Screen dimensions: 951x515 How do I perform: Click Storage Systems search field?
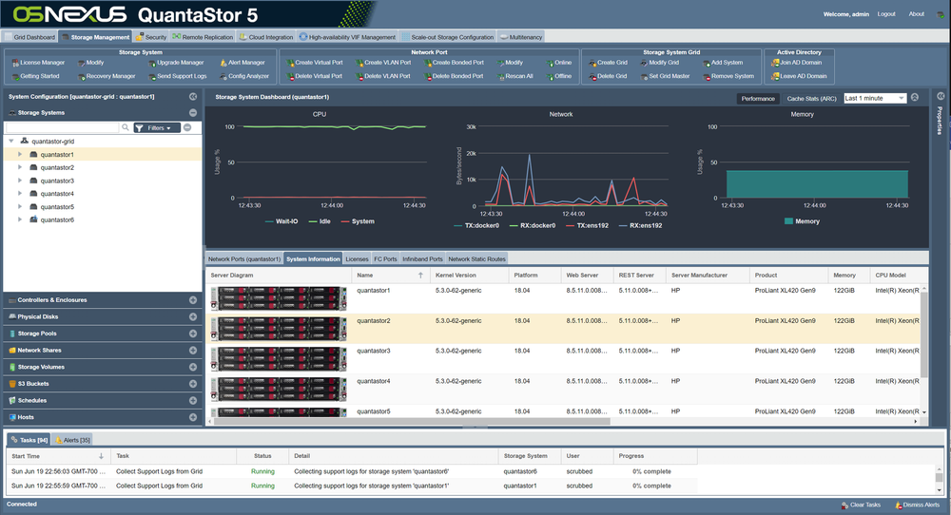(x=62, y=128)
